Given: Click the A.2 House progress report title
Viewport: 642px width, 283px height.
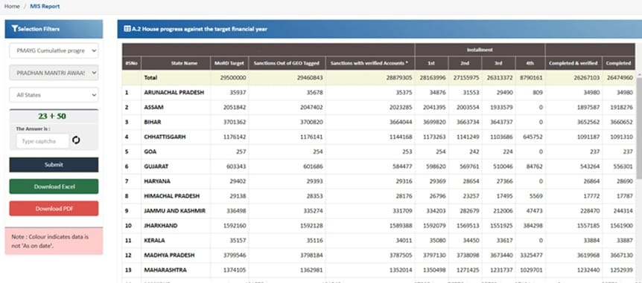Looking at the screenshot, I should [200, 29].
